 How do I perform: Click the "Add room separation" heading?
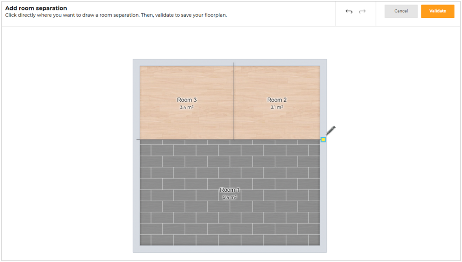point(36,8)
